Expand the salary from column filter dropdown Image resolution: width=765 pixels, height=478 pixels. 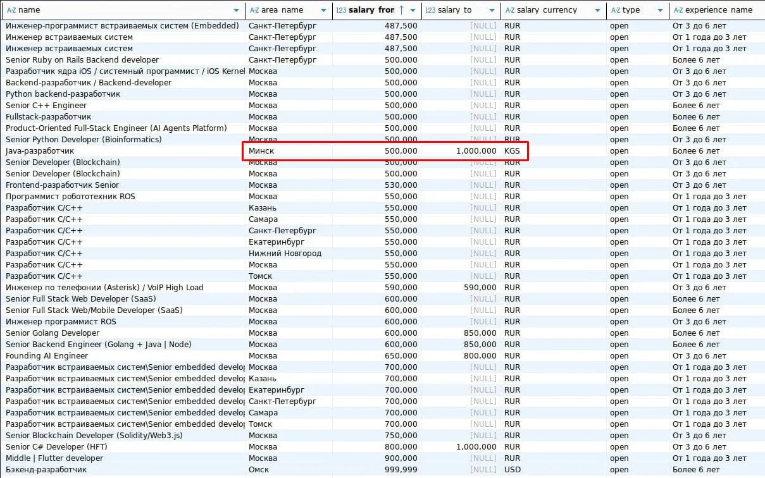point(413,10)
